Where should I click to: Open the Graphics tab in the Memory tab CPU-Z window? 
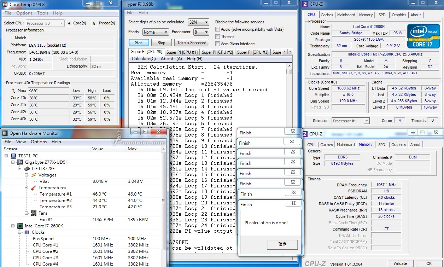399,145
